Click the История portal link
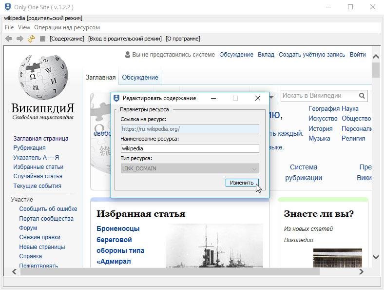Screen dimensions: 384x290 point(320,128)
